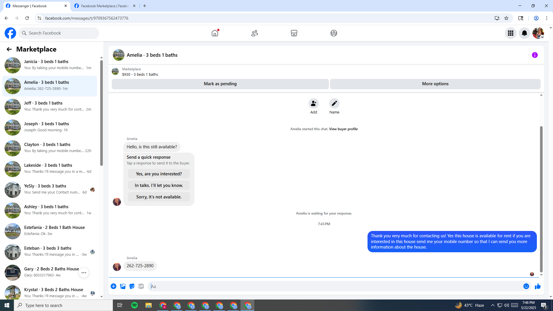Click the chat messages scrollbar
553x311 pixels.
click(x=541, y=199)
